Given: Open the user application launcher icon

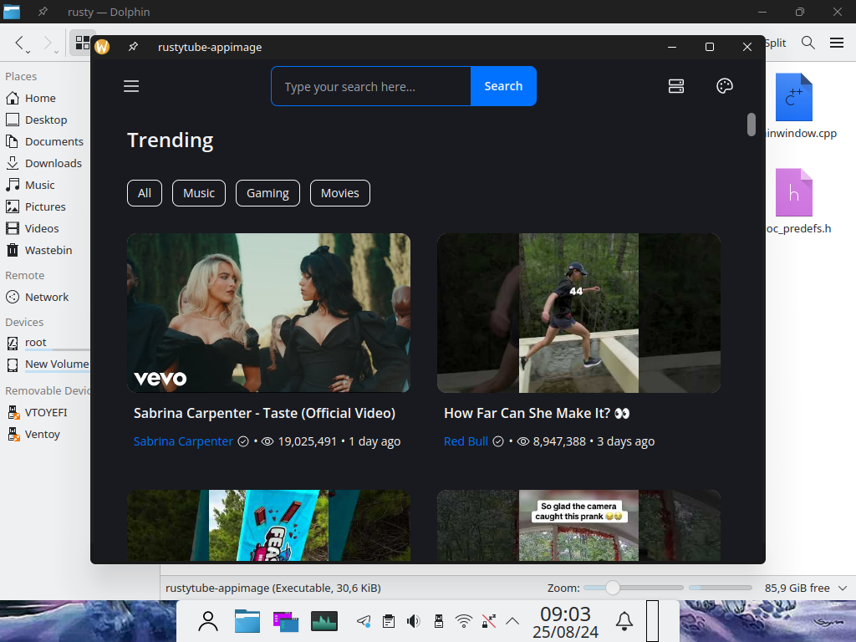Looking at the screenshot, I should 208,621.
